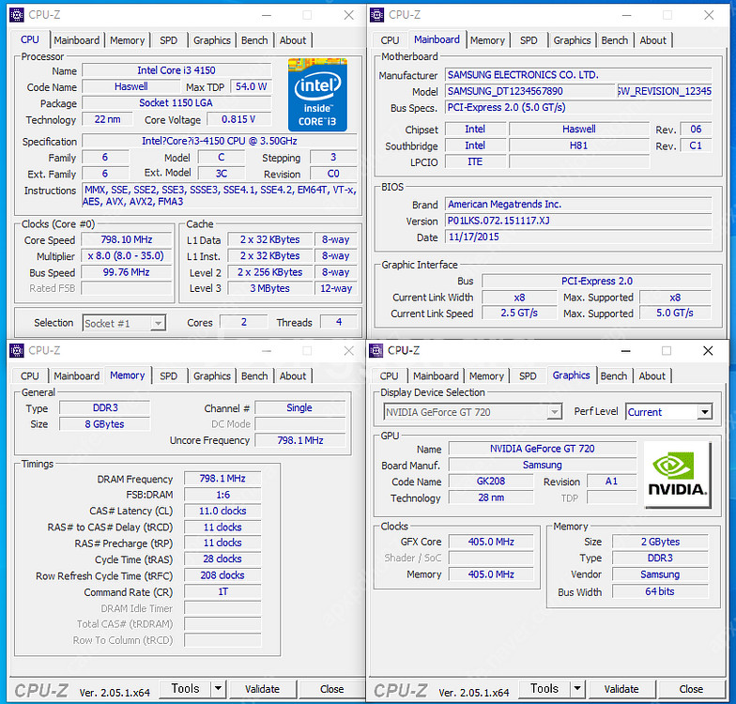Click the CPU-Z title icon in the CPU tab window
The width and height of the screenshot is (736, 704).
click(17, 15)
